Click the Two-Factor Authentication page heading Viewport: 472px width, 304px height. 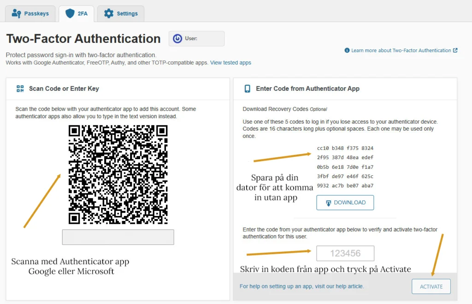click(x=83, y=39)
